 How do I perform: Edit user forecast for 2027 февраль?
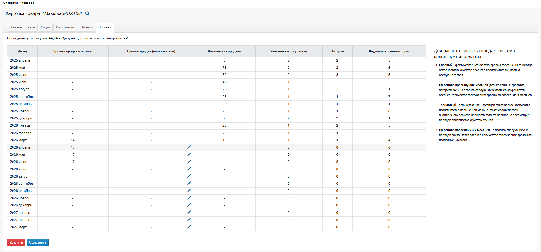click(x=189, y=219)
